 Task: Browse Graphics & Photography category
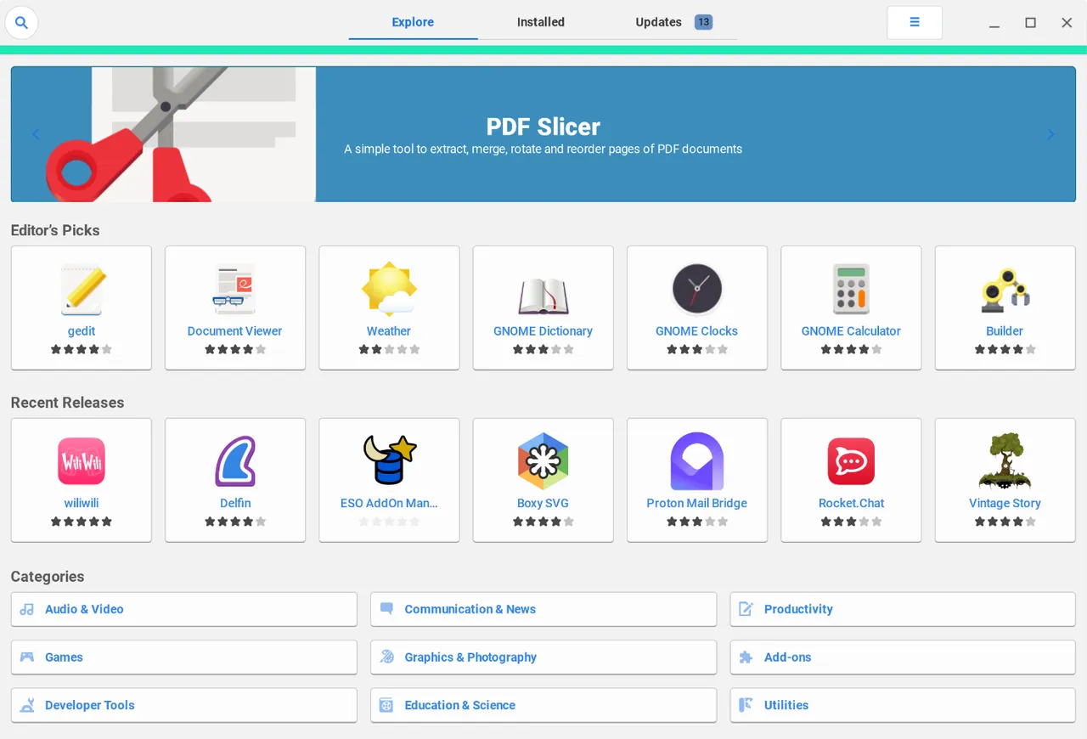point(543,657)
